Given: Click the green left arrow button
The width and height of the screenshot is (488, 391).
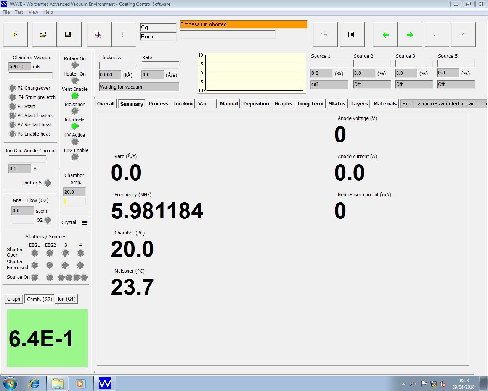Looking at the screenshot, I should [x=385, y=35].
